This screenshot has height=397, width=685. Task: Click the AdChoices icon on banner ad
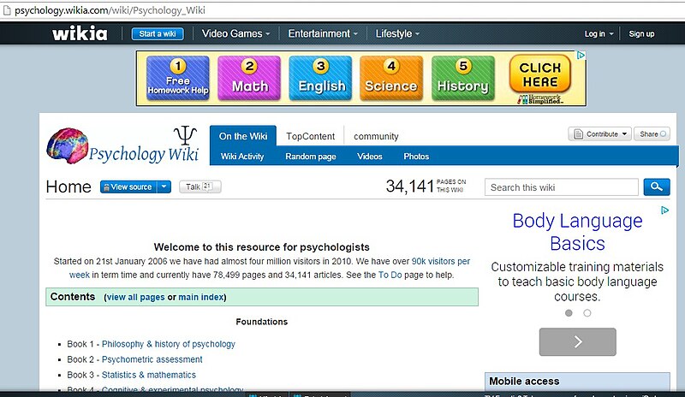[581, 56]
